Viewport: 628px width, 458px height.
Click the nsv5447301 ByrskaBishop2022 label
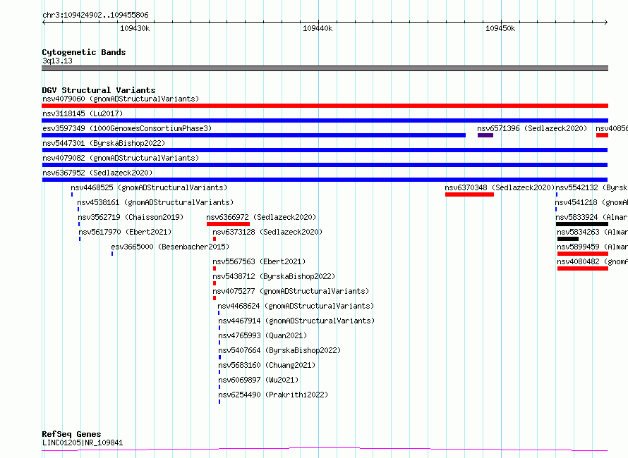pos(104,143)
